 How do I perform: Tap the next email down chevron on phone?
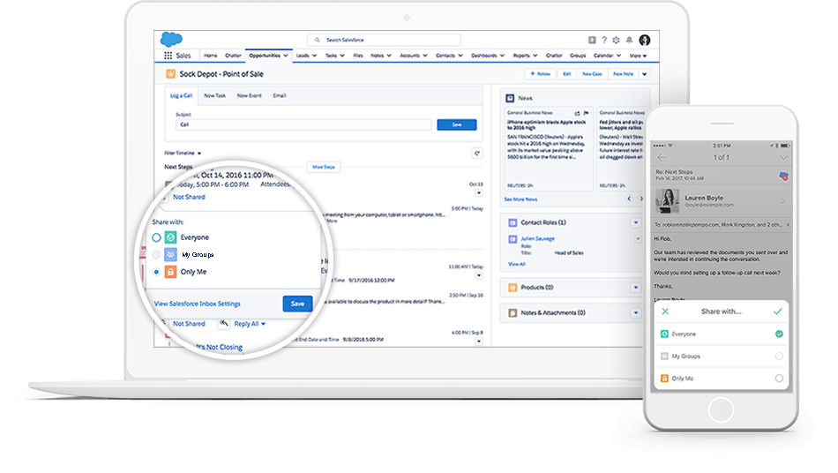click(783, 158)
